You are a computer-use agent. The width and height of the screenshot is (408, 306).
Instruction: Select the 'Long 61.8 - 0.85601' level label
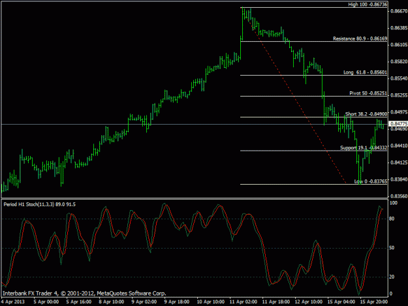coord(365,72)
